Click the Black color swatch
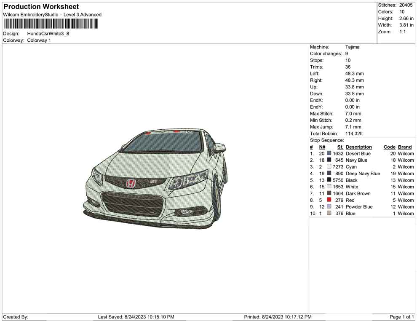The image size is (417, 321). click(329, 180)
